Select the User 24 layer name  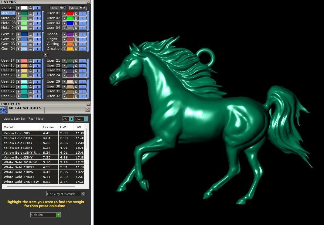pyautogui.click(x=53, y=75)
